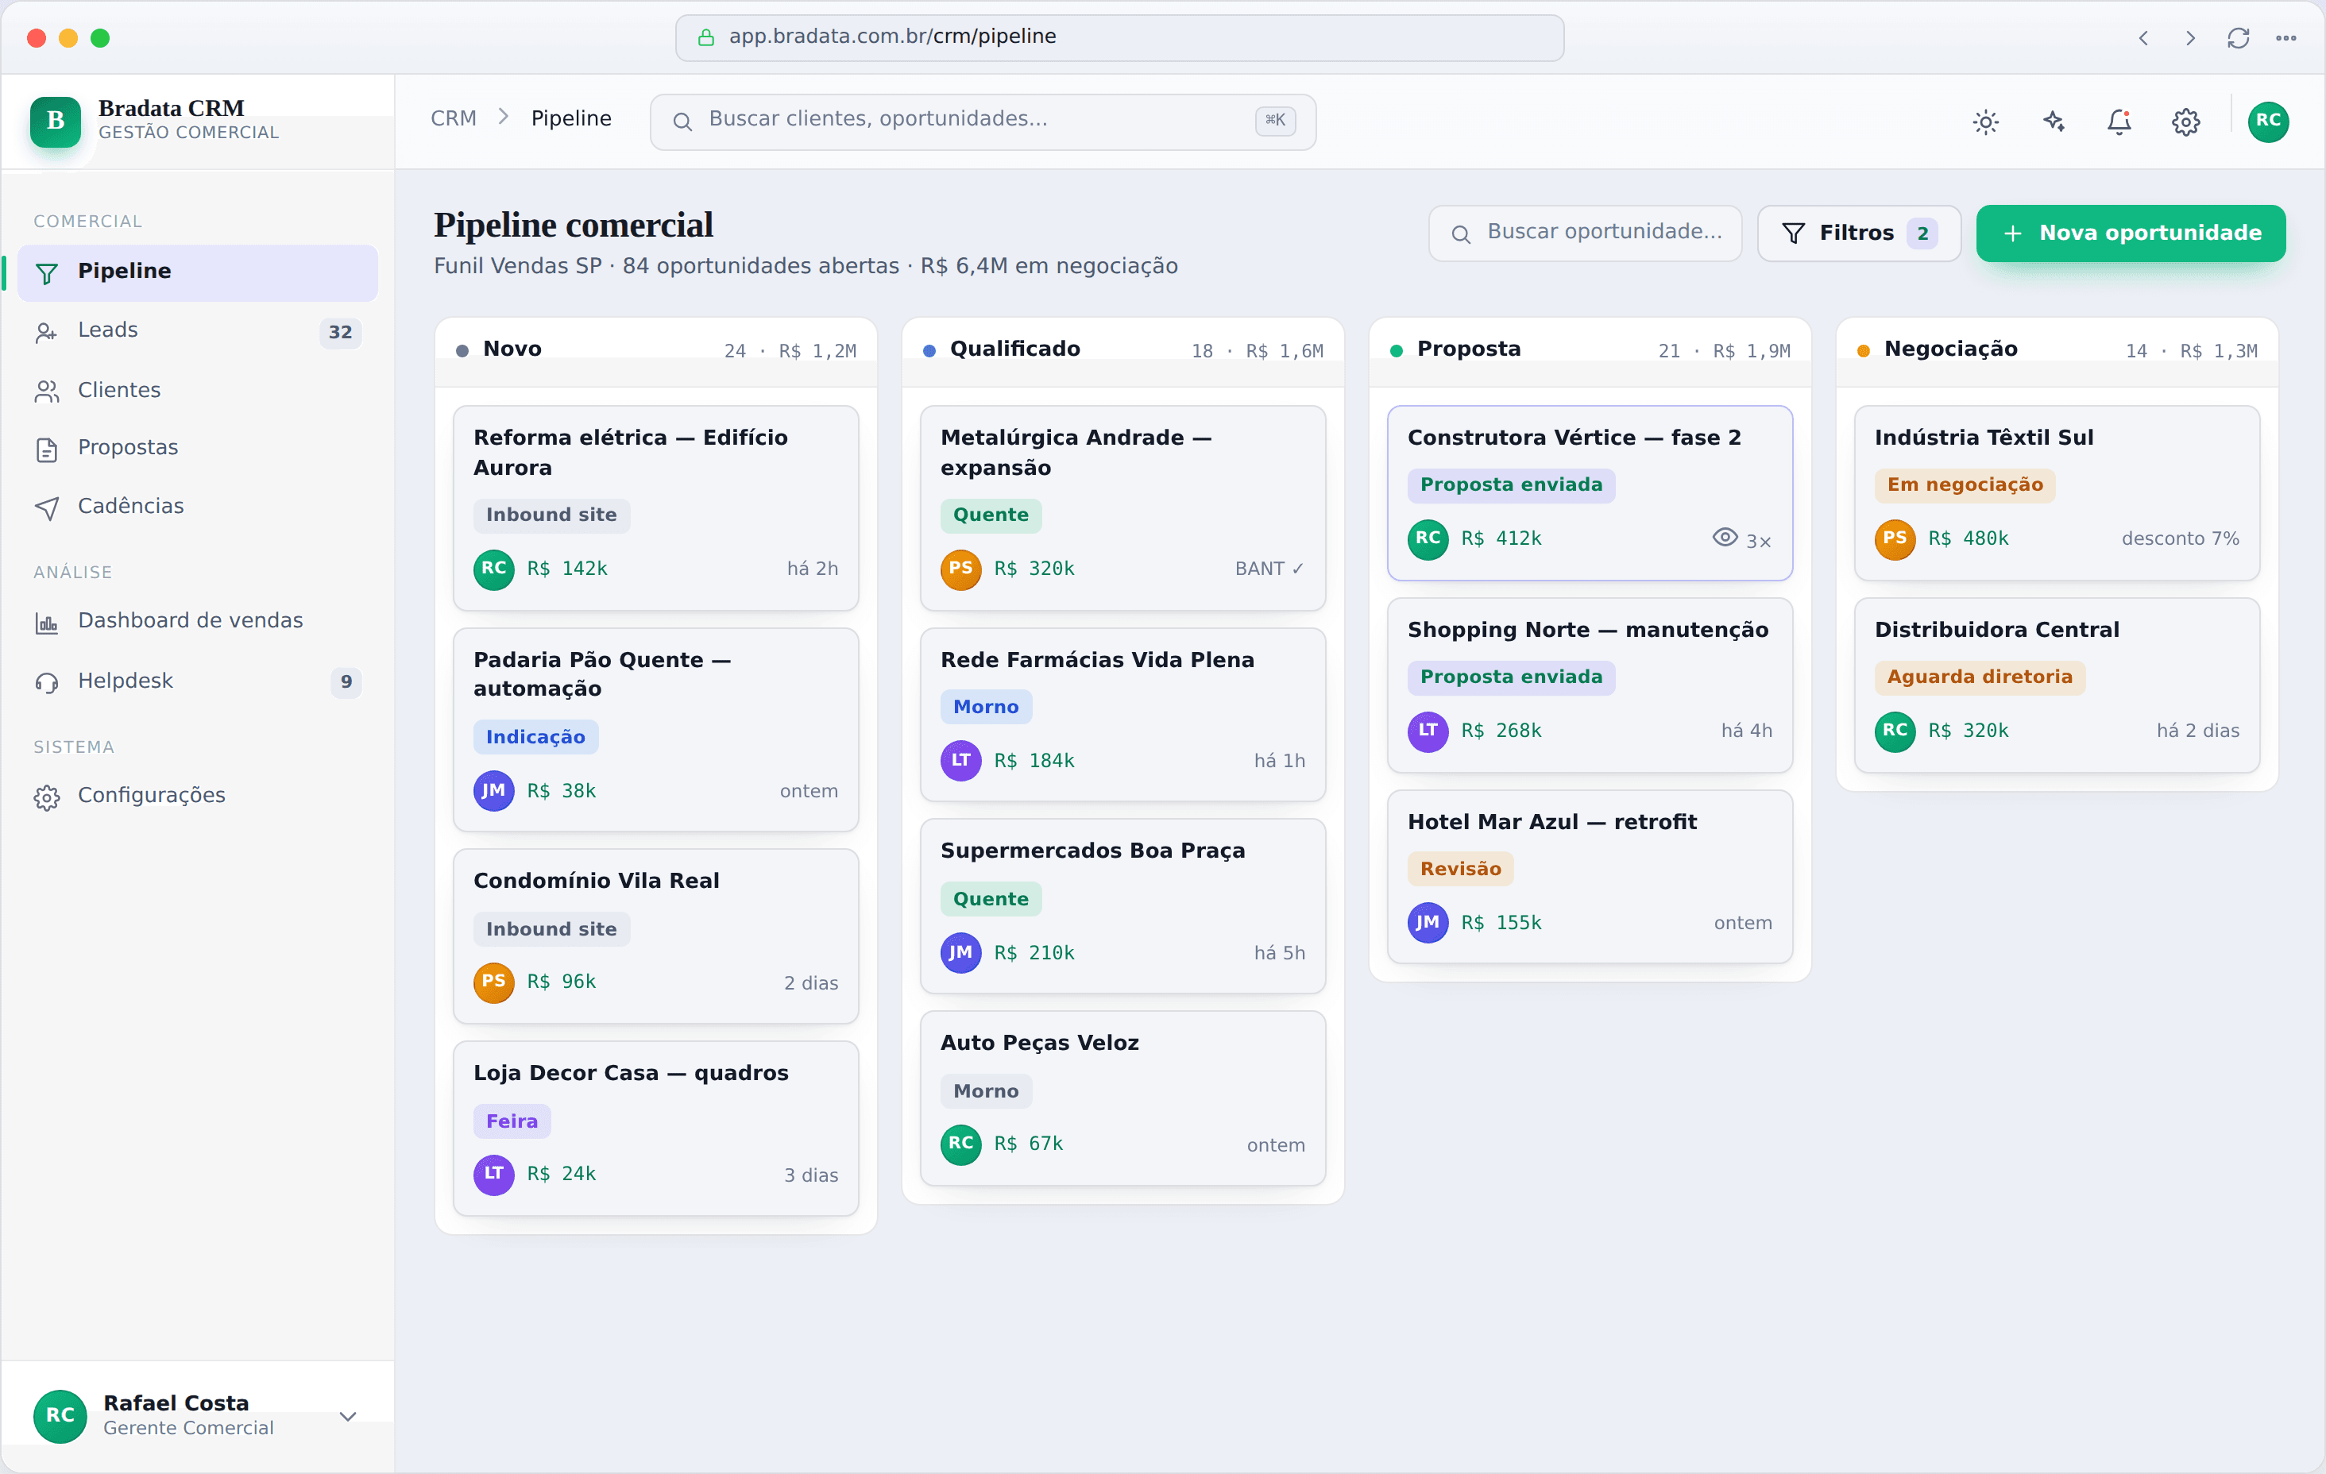The height and width of the screenshot is (1474, 2326).
Task: Open Distribuidora Central card
Action: [2057, 685]
